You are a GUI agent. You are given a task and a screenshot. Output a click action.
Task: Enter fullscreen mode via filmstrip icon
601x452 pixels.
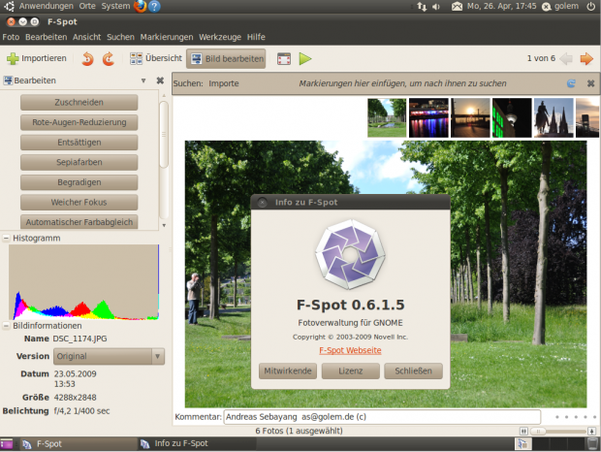pyautogui.click(x=284, y=59)
